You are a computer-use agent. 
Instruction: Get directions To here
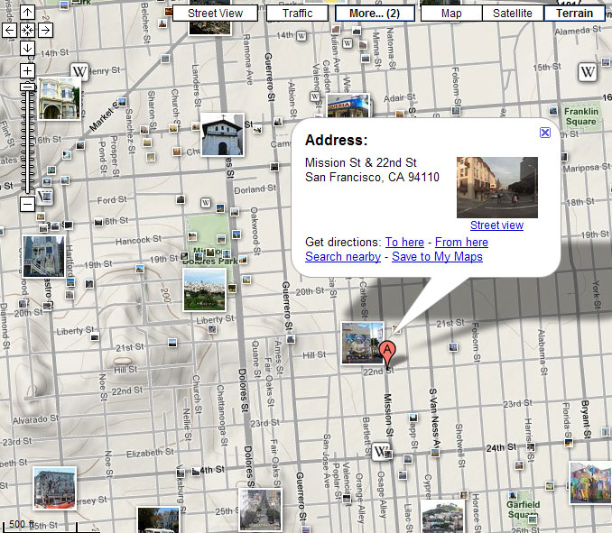click(x=404, y=242)
